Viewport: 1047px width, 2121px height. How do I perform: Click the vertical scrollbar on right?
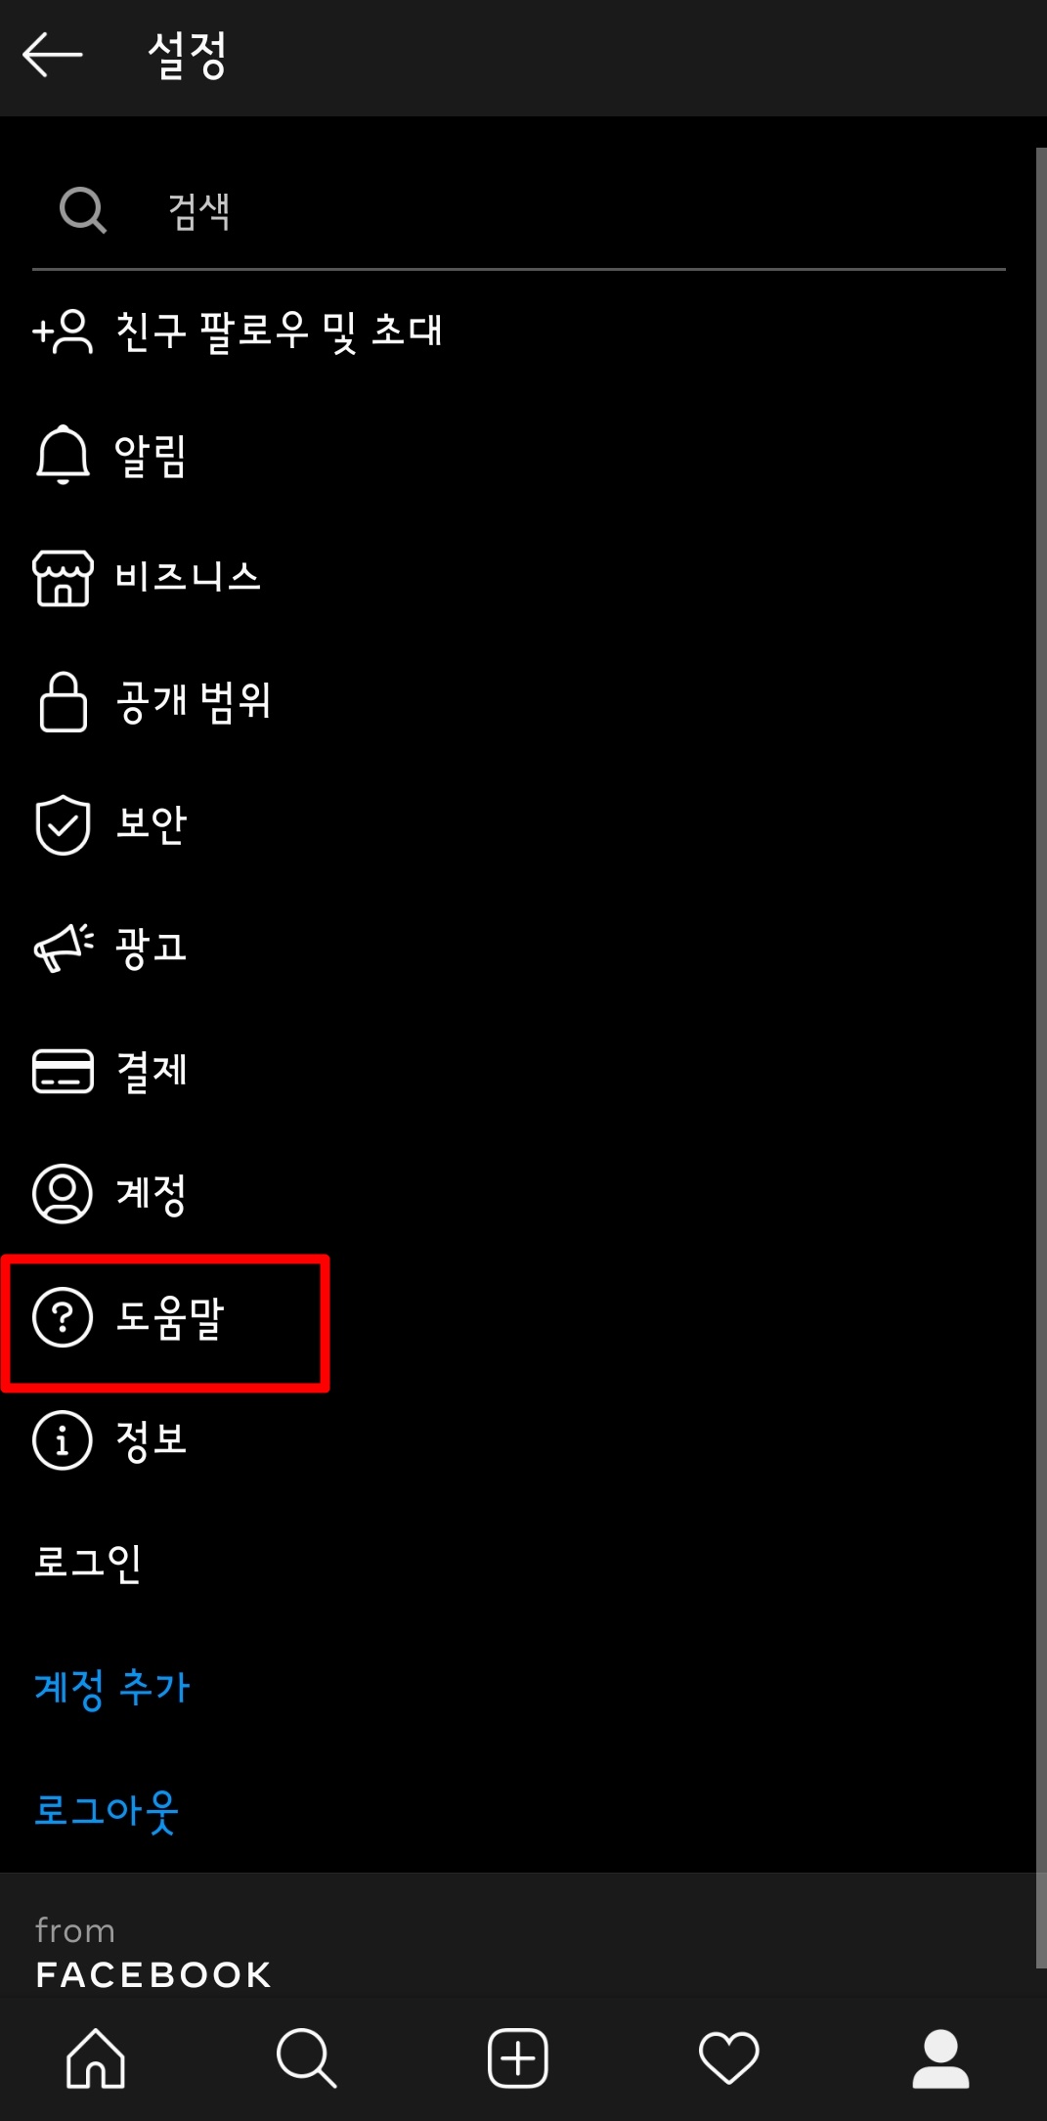click(x=1041, y=1058)
